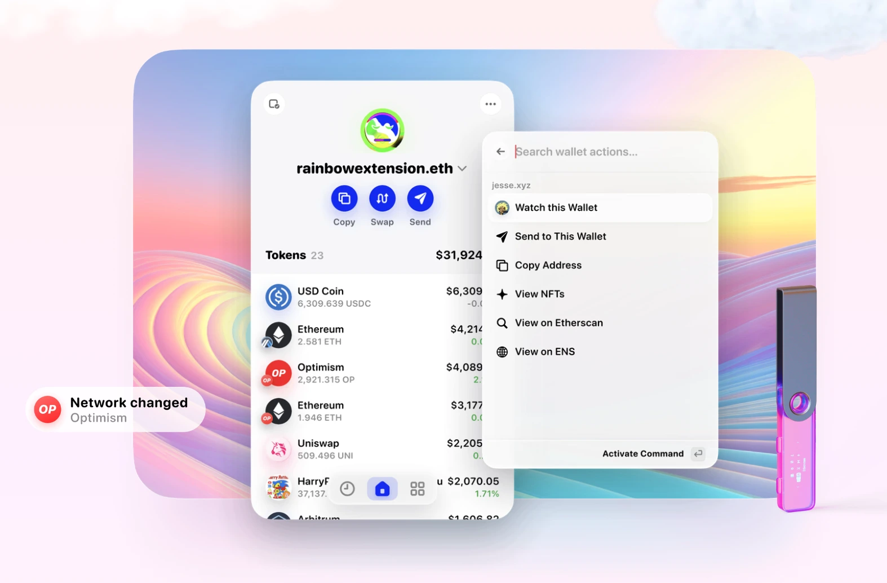Click the HarryP token icon
This screenshot has width=887, height=583.
pyautogui.click(x=278, y=487)
